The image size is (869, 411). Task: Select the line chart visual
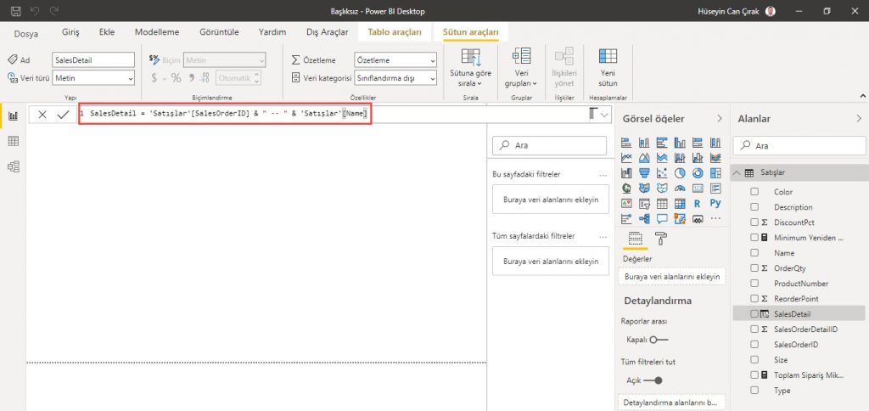tap(626, 158)
